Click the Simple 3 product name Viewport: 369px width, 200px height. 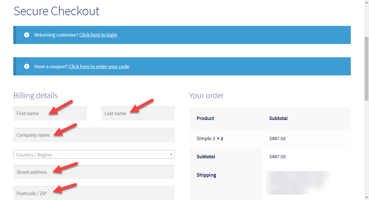coord(206,138)
